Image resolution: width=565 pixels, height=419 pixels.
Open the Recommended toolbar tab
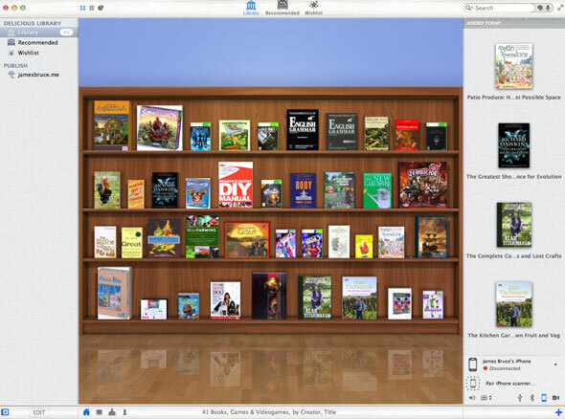tap(282, 8)
